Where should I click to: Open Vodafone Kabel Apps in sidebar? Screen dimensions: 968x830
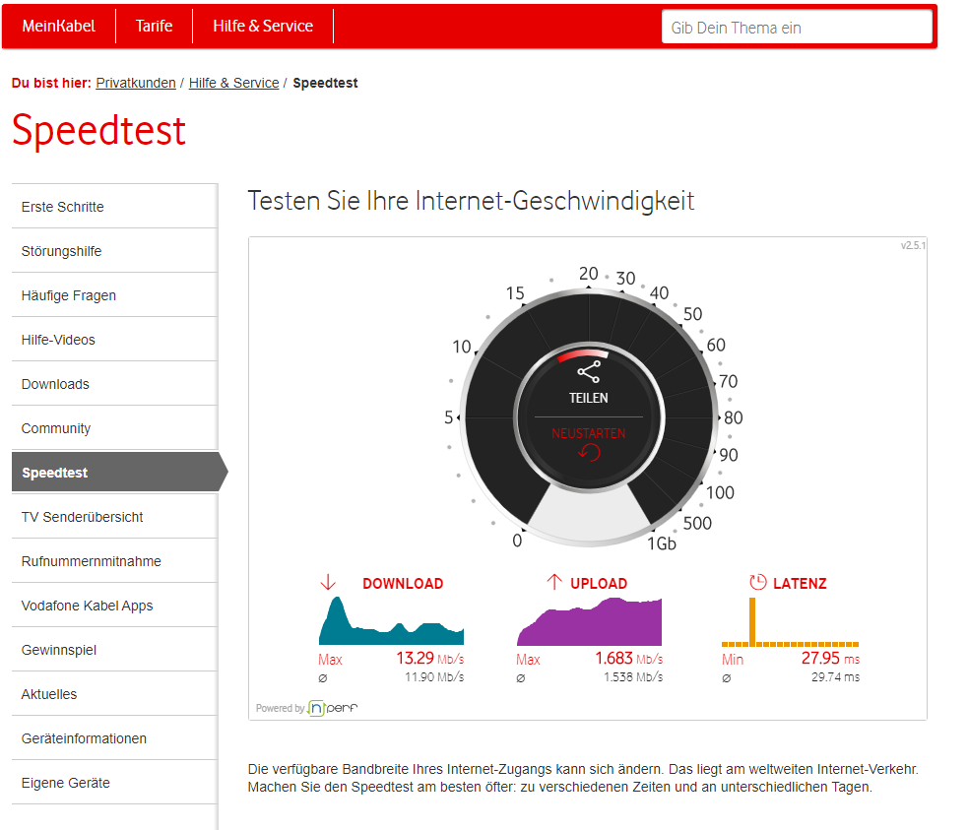coord(115,606)
